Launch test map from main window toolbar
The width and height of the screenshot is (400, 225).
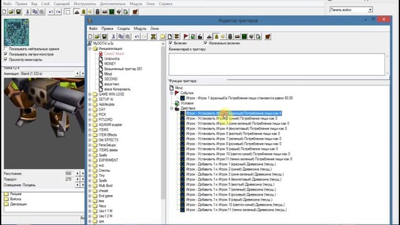(x=135, y=12)
